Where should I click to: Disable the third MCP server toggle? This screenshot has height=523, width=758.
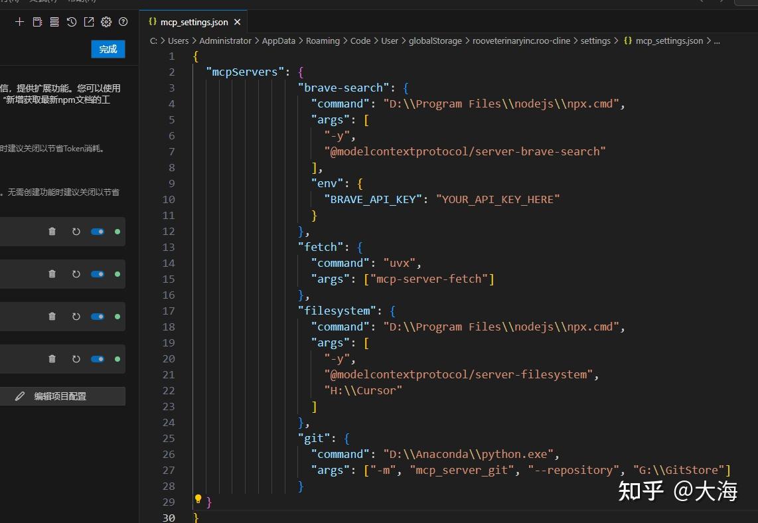98,317
